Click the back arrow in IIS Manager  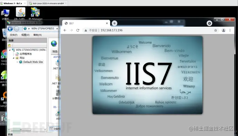pyautogui.click(x=10, y=29)
